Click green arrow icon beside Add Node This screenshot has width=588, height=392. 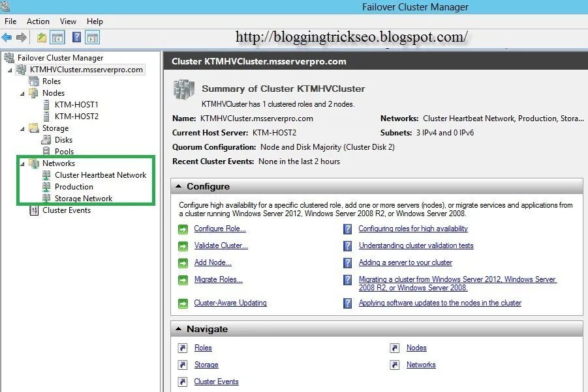pos(183,263)
